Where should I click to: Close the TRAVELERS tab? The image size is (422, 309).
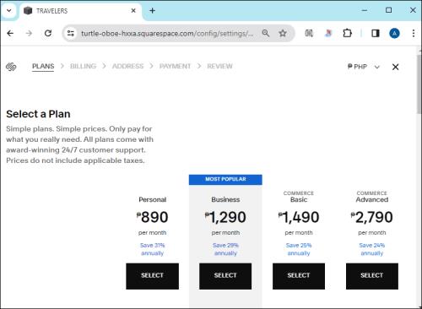133,11
